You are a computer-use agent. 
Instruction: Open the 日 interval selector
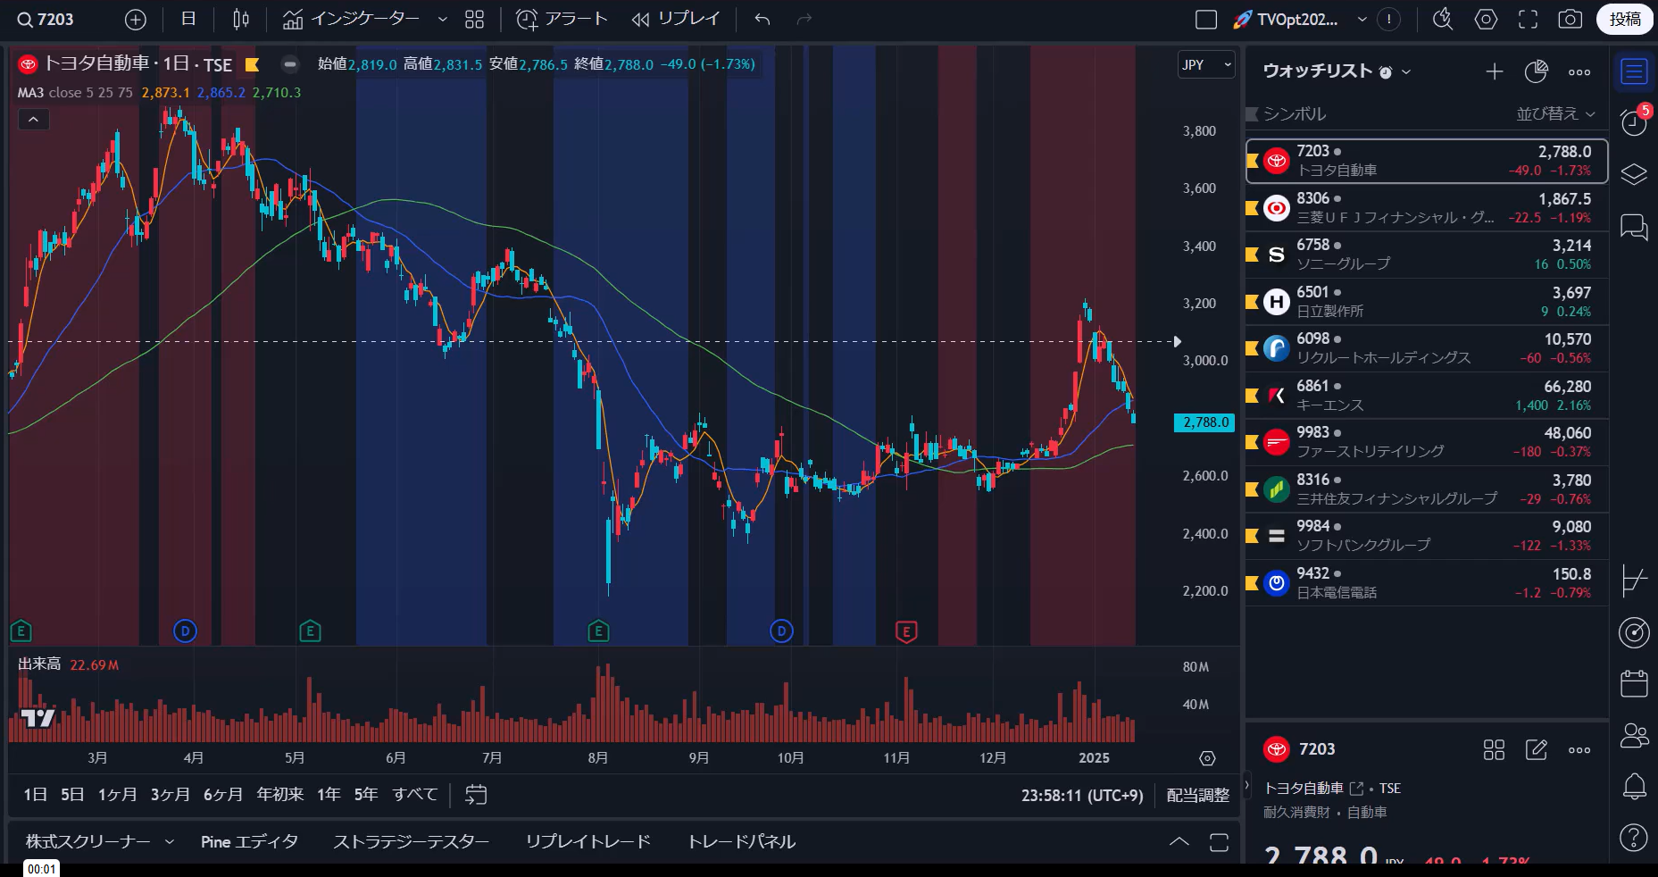188,20
